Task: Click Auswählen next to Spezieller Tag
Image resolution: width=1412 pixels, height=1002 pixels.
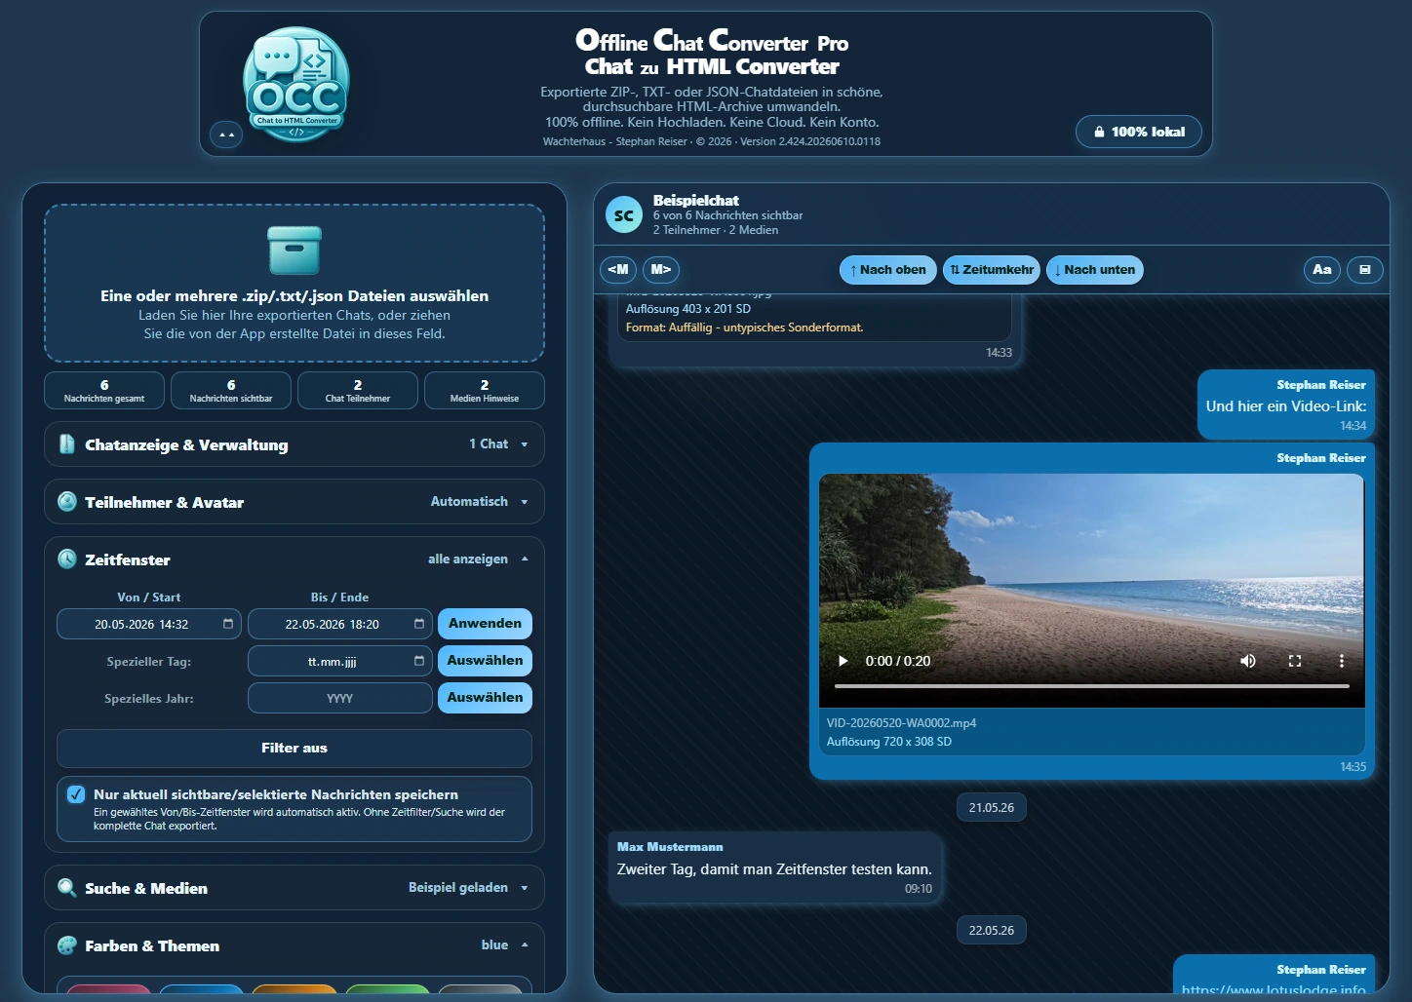Action: coord(485,661)
